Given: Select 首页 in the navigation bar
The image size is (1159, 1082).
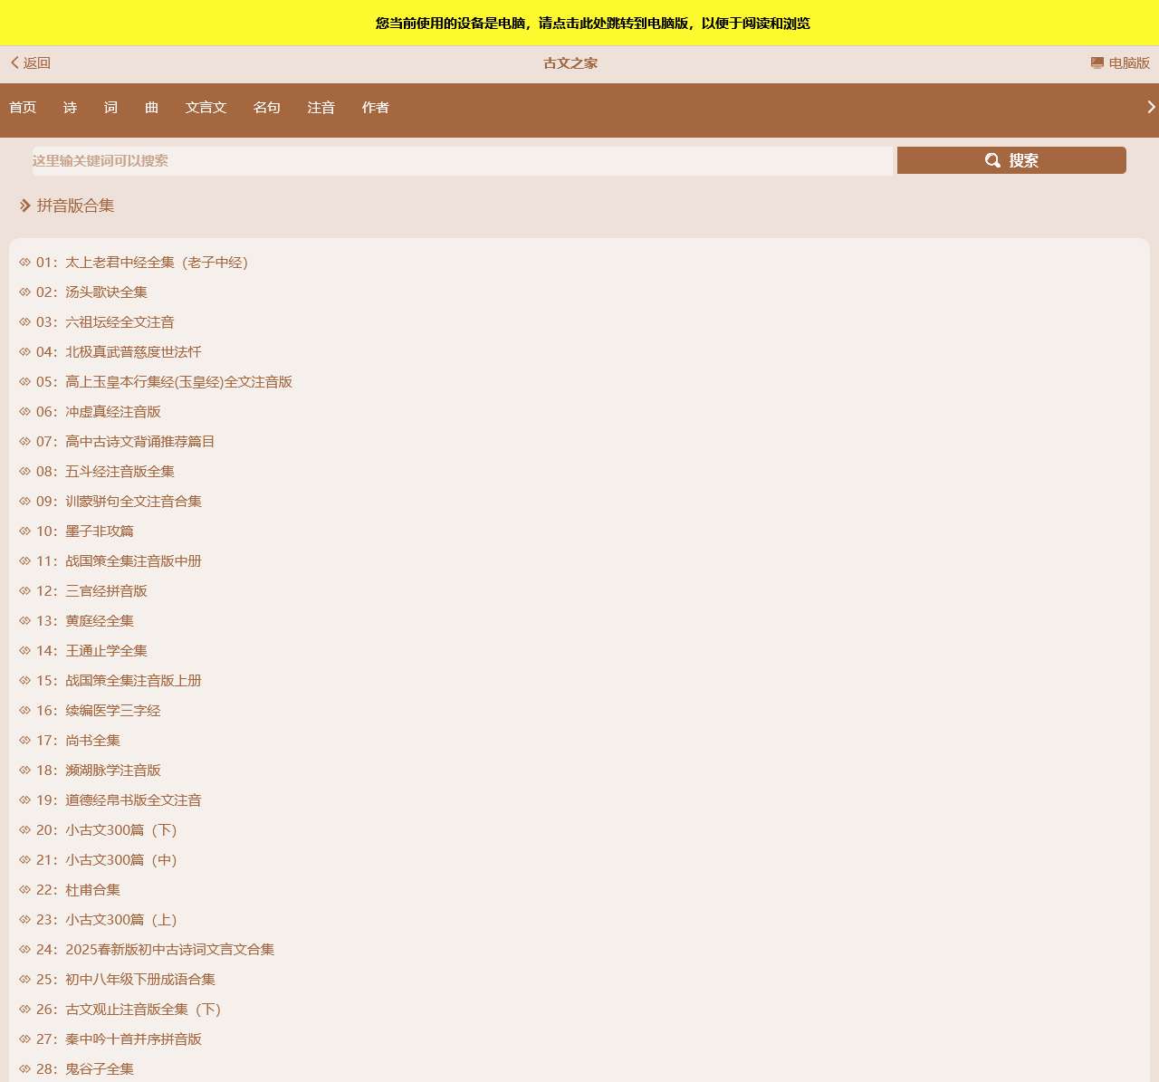Looking at the screenshot, I should click(x=22, y=108).
